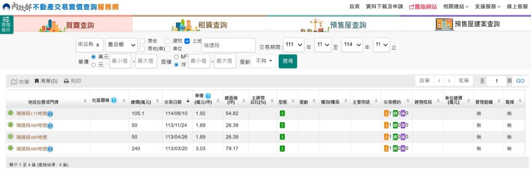Image resolution: width=531 pixels, height=170 pixels.
Task: Click the 瑞達段 land section input field
Action: pyautogui.click(x=228, y=45)
